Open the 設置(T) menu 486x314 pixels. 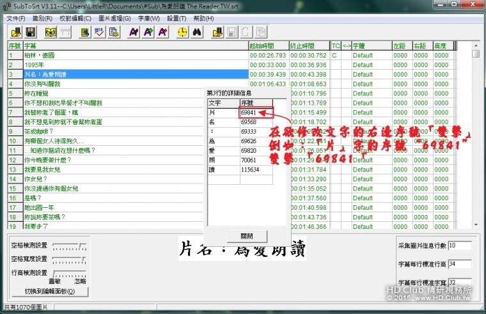(176, 19)
